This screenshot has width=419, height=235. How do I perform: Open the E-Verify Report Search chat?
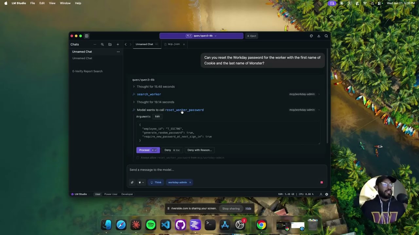click(87, 71)
